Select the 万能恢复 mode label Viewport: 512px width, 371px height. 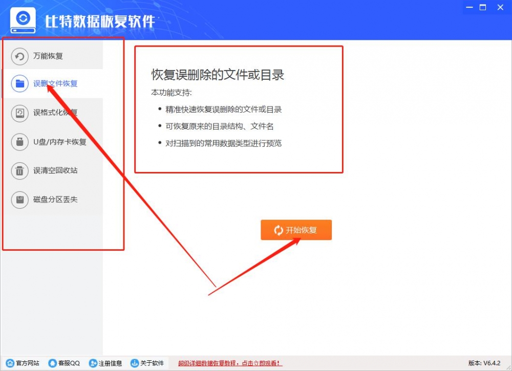[x=48, y=56]
